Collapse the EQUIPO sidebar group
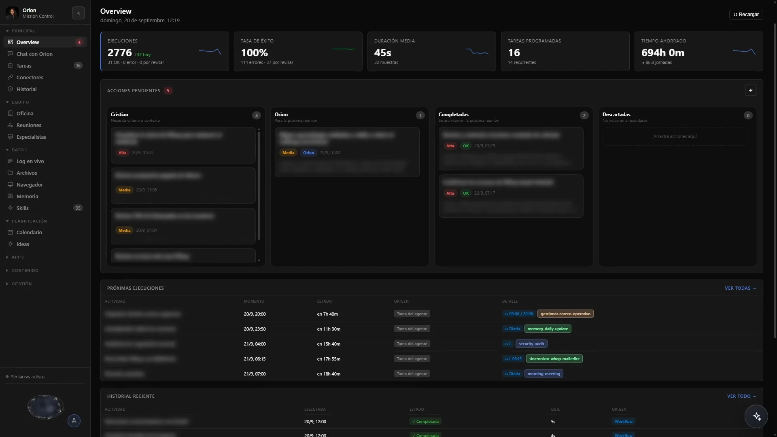Image resolution: width=777 pixels, height=437 pixels. [17, 102]
